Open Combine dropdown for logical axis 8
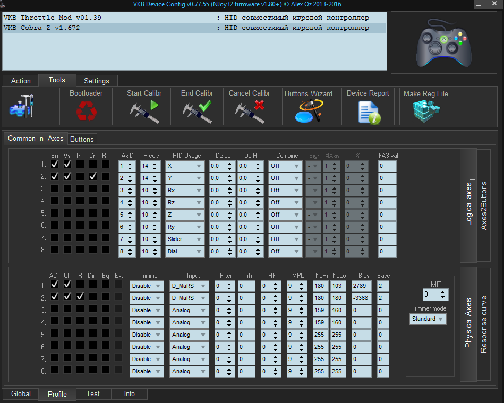Screen dimensions: 504x403 [x=285, y=252]
